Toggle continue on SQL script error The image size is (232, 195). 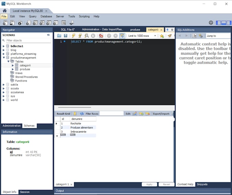tap(101, 36)
